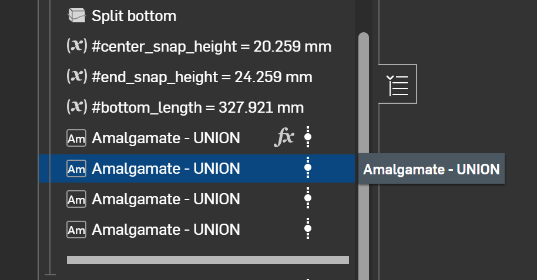
Task: Open the feature list panel icon at right
Action: [398, 85]
